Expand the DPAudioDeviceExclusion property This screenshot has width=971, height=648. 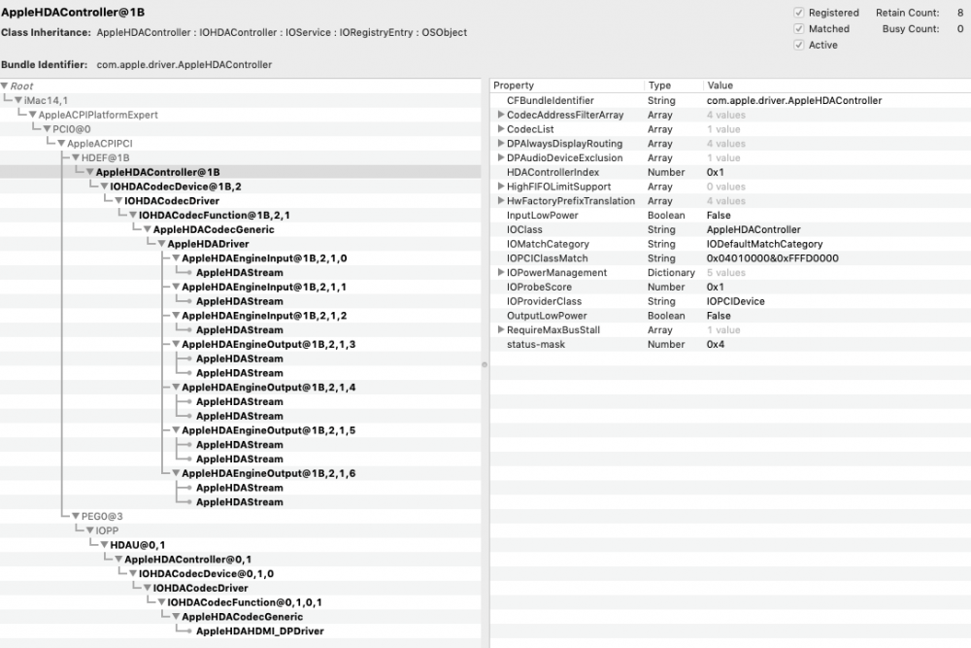(500, 158)
